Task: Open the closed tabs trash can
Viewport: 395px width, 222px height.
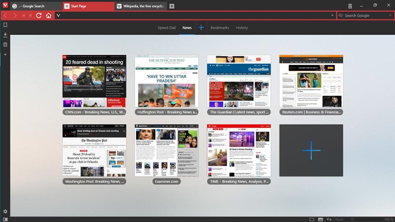Action: click(x=350, y=6)
